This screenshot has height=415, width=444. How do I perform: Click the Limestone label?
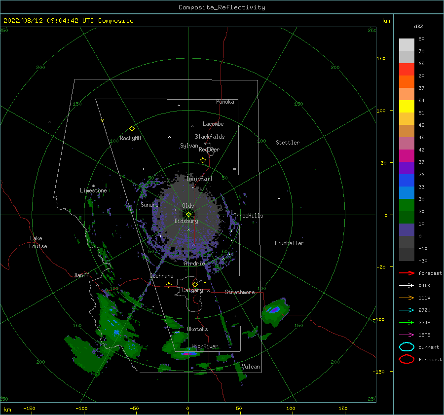93,190
